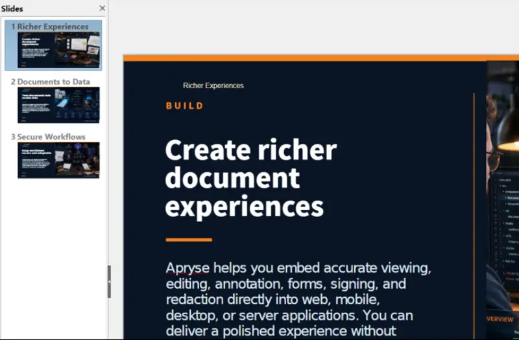Close the Slides panel
Viewport: 519px width, 340px height.
(103, 8)
